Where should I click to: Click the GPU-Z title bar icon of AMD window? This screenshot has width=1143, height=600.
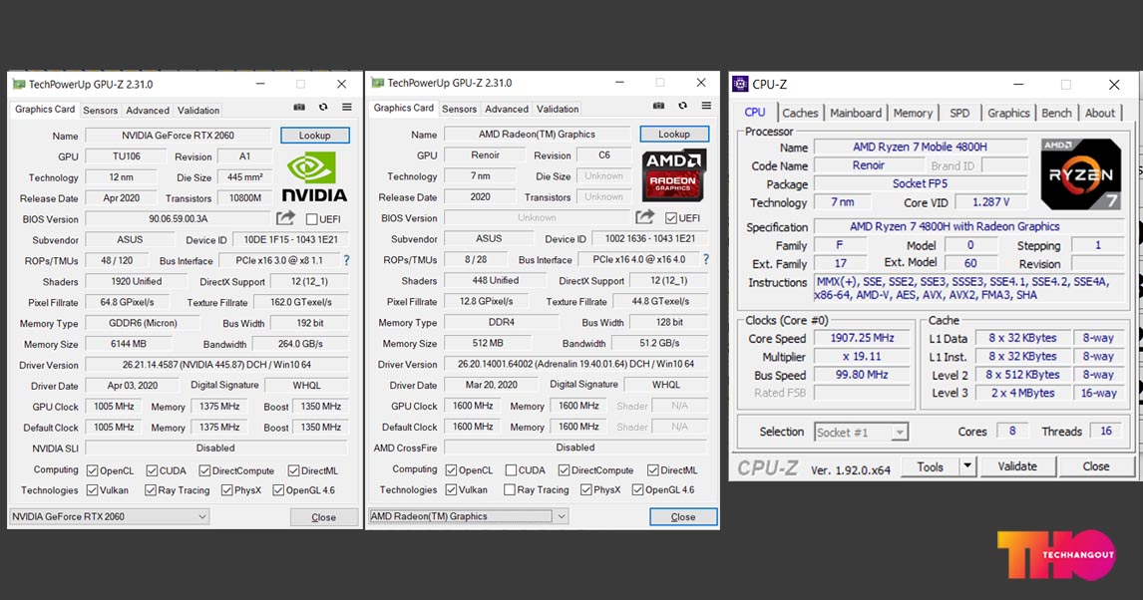click(x=378, y=83)
